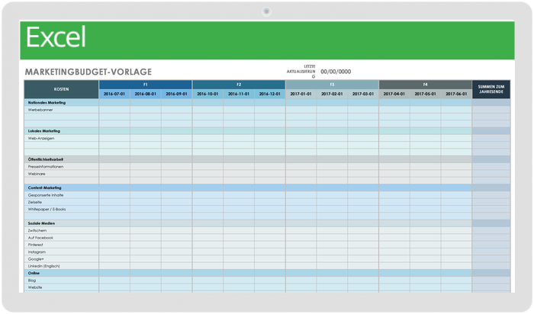Select the MARKETINGBUDGET-VORLAGE title

pos(88,72)
